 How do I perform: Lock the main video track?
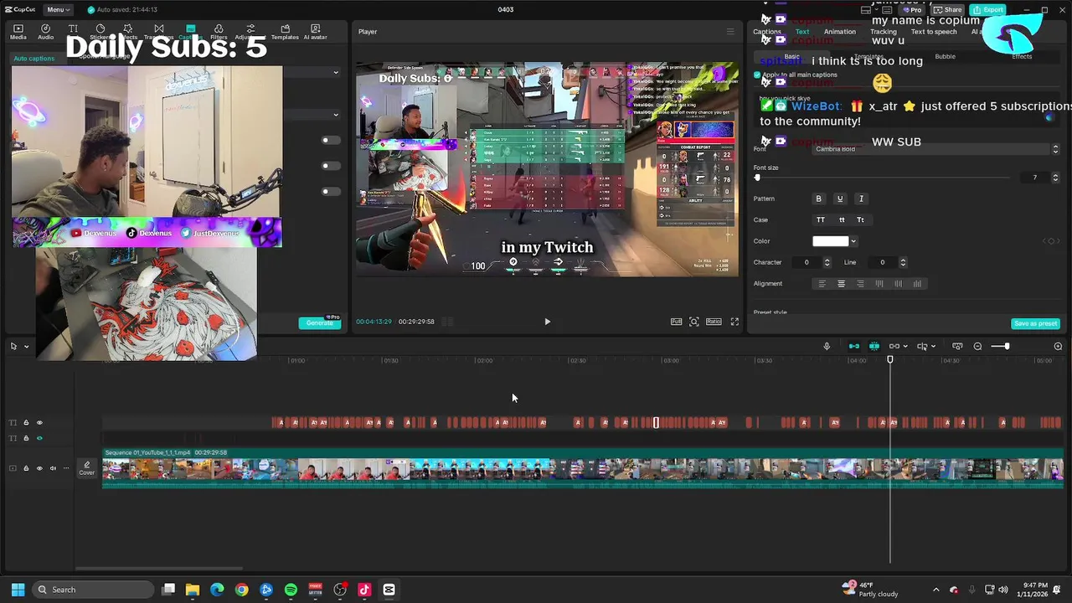coord(26,468)
